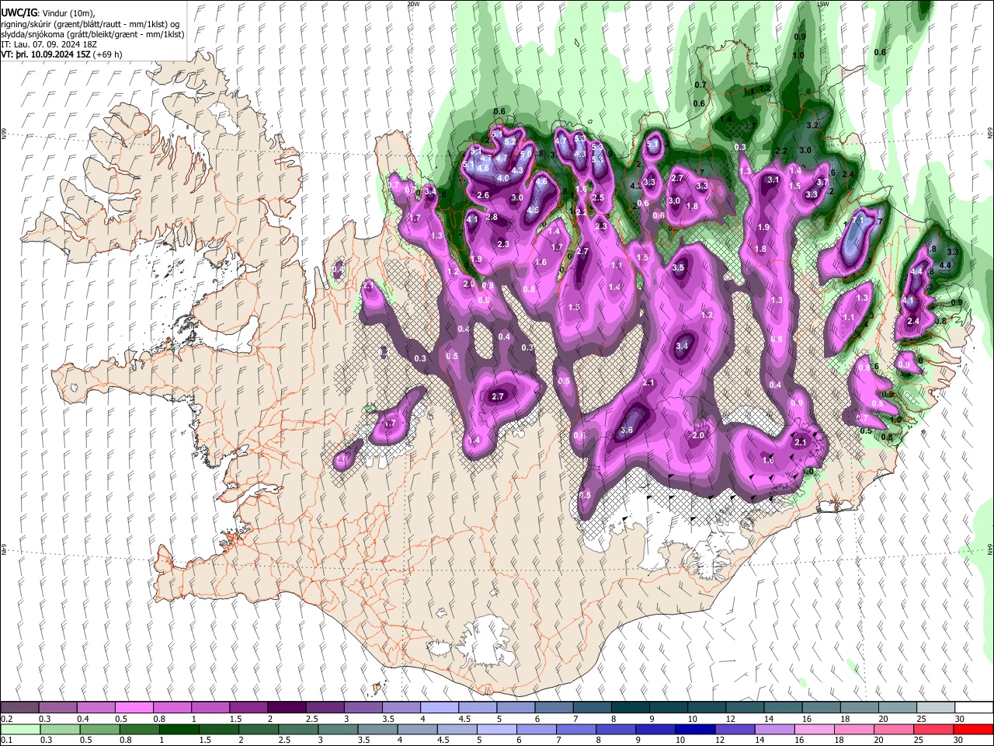Select the top scale swatch between 8 and 9
The height and width of the screenshot is (746, 994).
(x=630, y=708)
